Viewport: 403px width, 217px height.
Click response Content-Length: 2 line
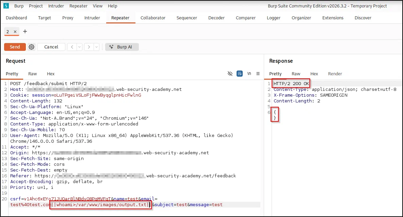297,101
